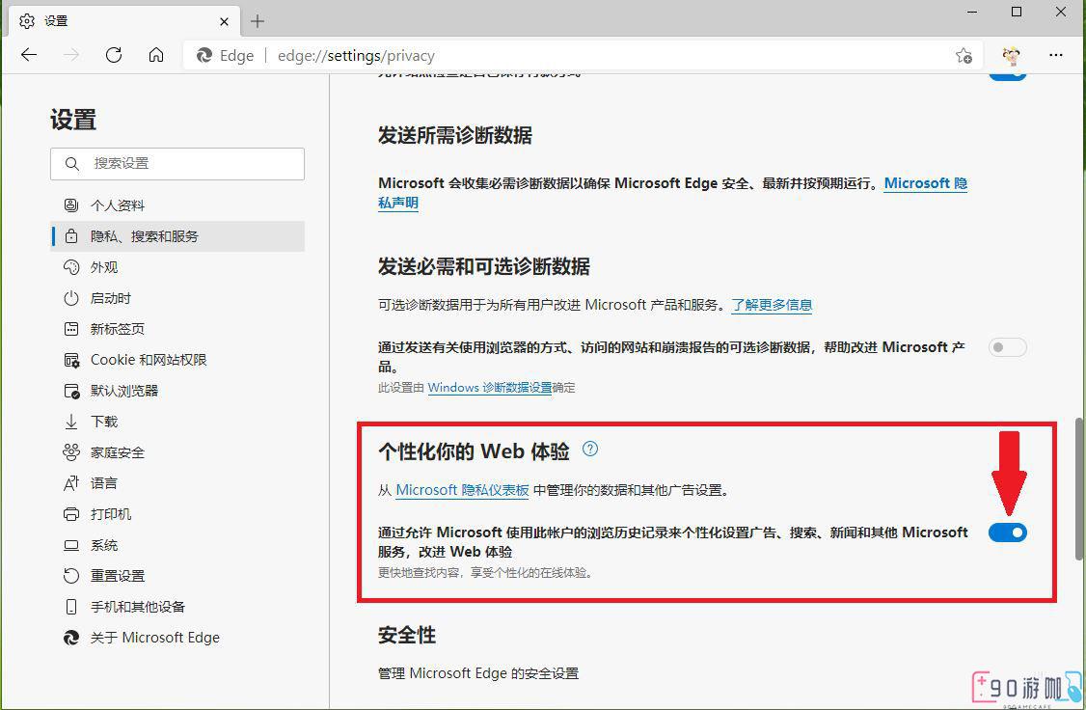Click the 下载 download arrow icon

coord(71,422)
